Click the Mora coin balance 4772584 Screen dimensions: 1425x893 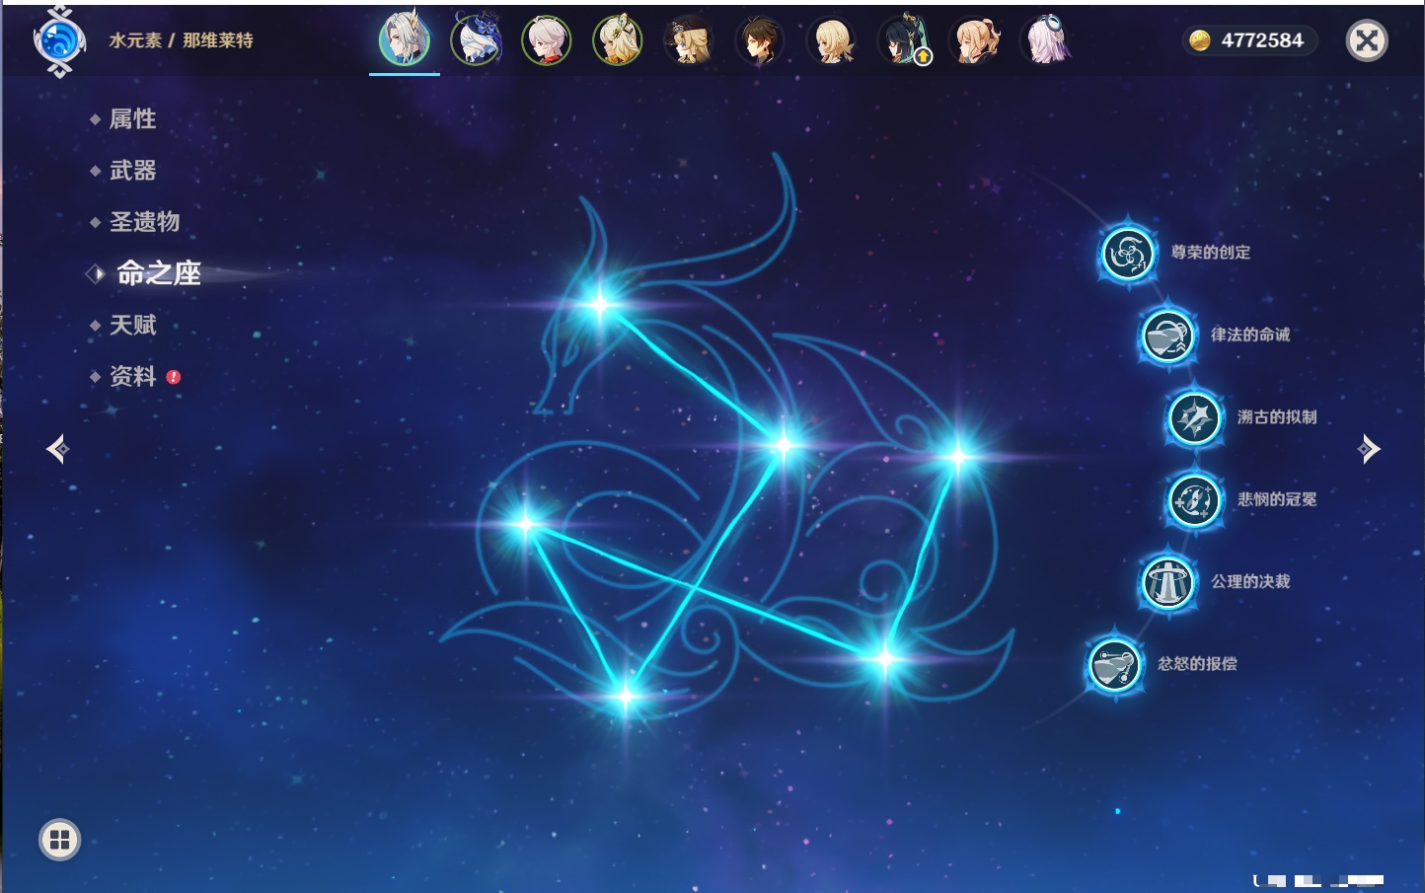[1249, 40]
